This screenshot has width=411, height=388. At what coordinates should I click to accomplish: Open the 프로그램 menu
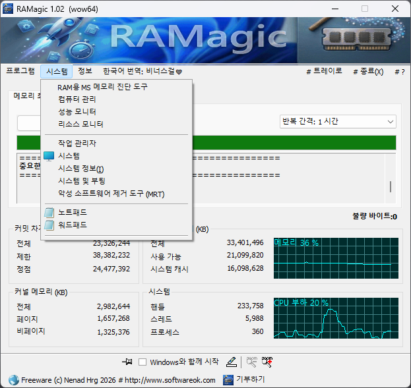point(20,71)
